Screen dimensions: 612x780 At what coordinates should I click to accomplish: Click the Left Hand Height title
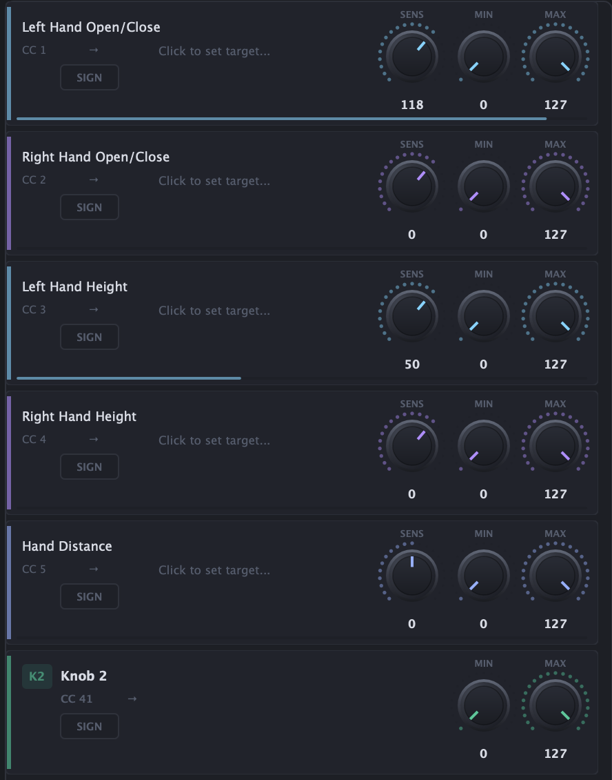tap(75, 287)
